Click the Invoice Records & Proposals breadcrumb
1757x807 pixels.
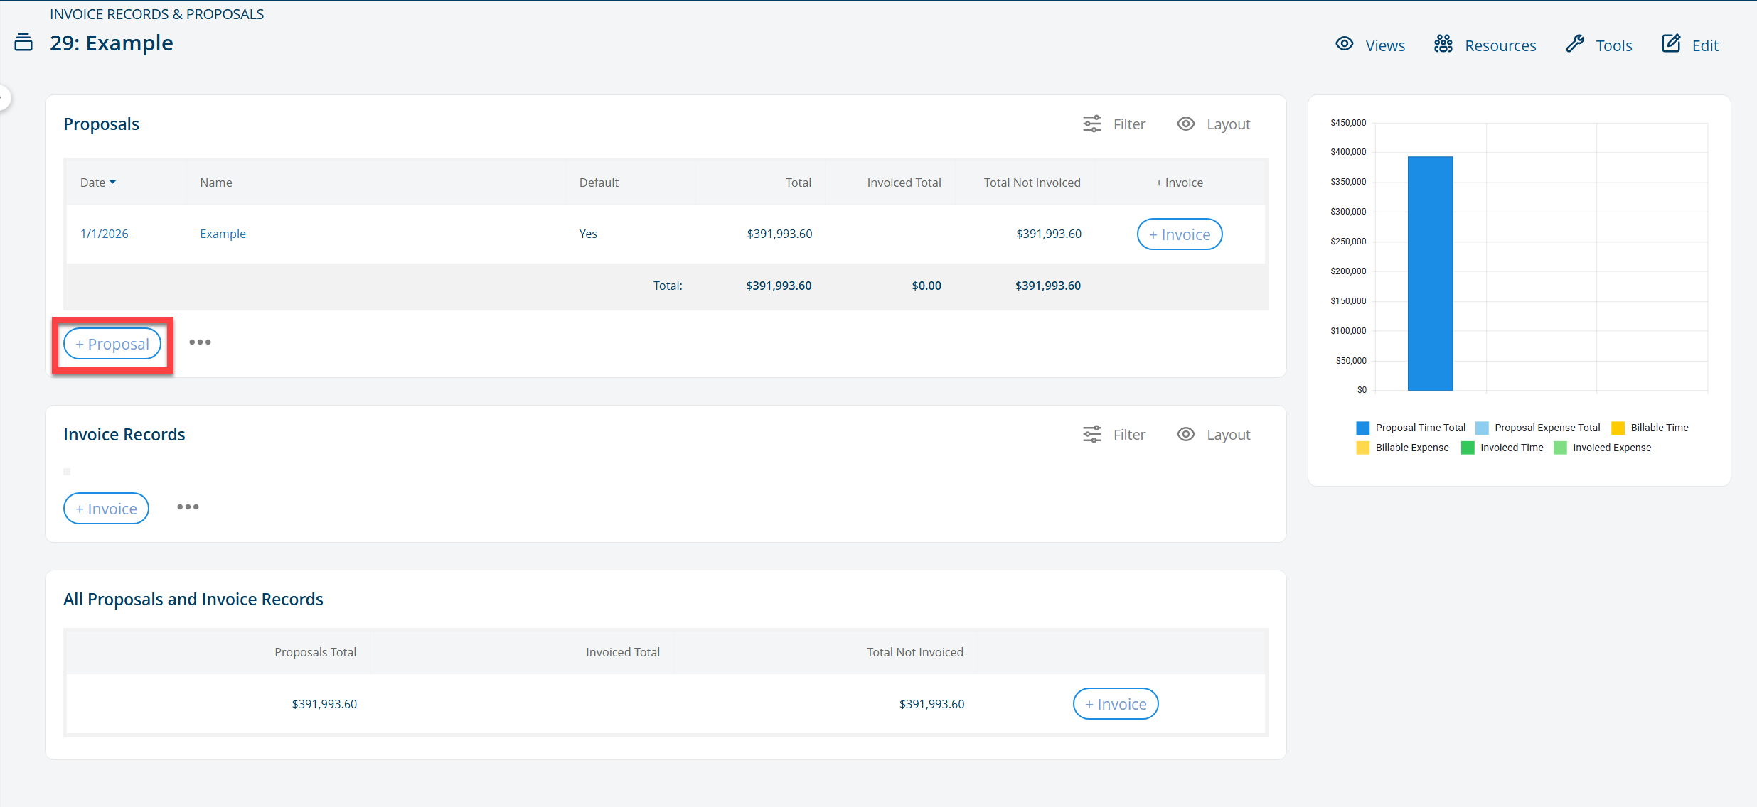156,14
